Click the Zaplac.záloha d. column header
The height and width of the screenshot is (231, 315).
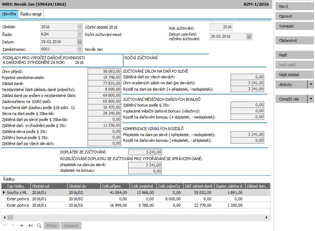pos(230,186)
